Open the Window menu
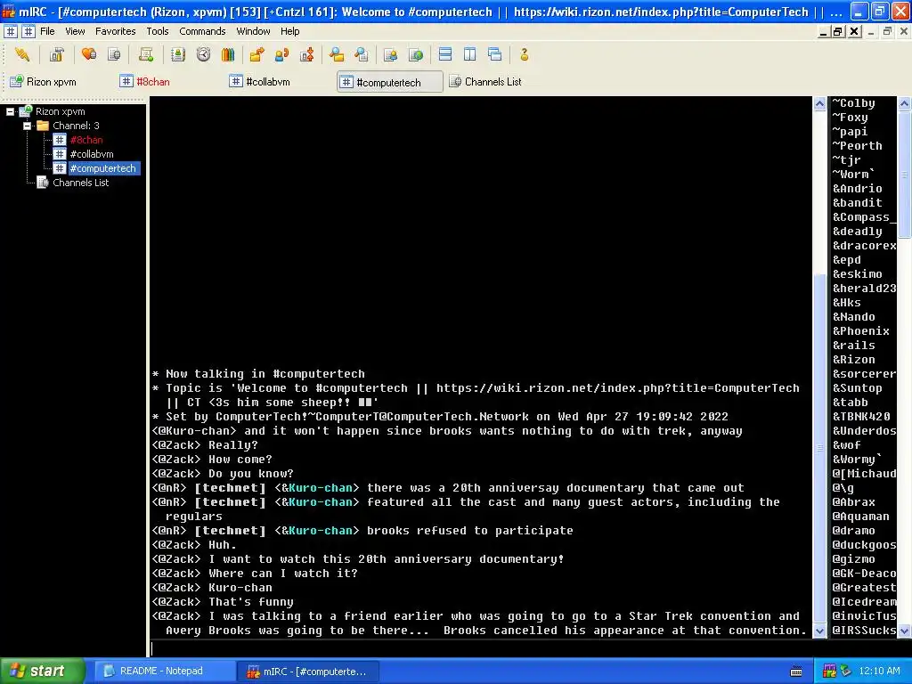Image resolution: width=912 pixels, height=684 pixels. [253, 31]
